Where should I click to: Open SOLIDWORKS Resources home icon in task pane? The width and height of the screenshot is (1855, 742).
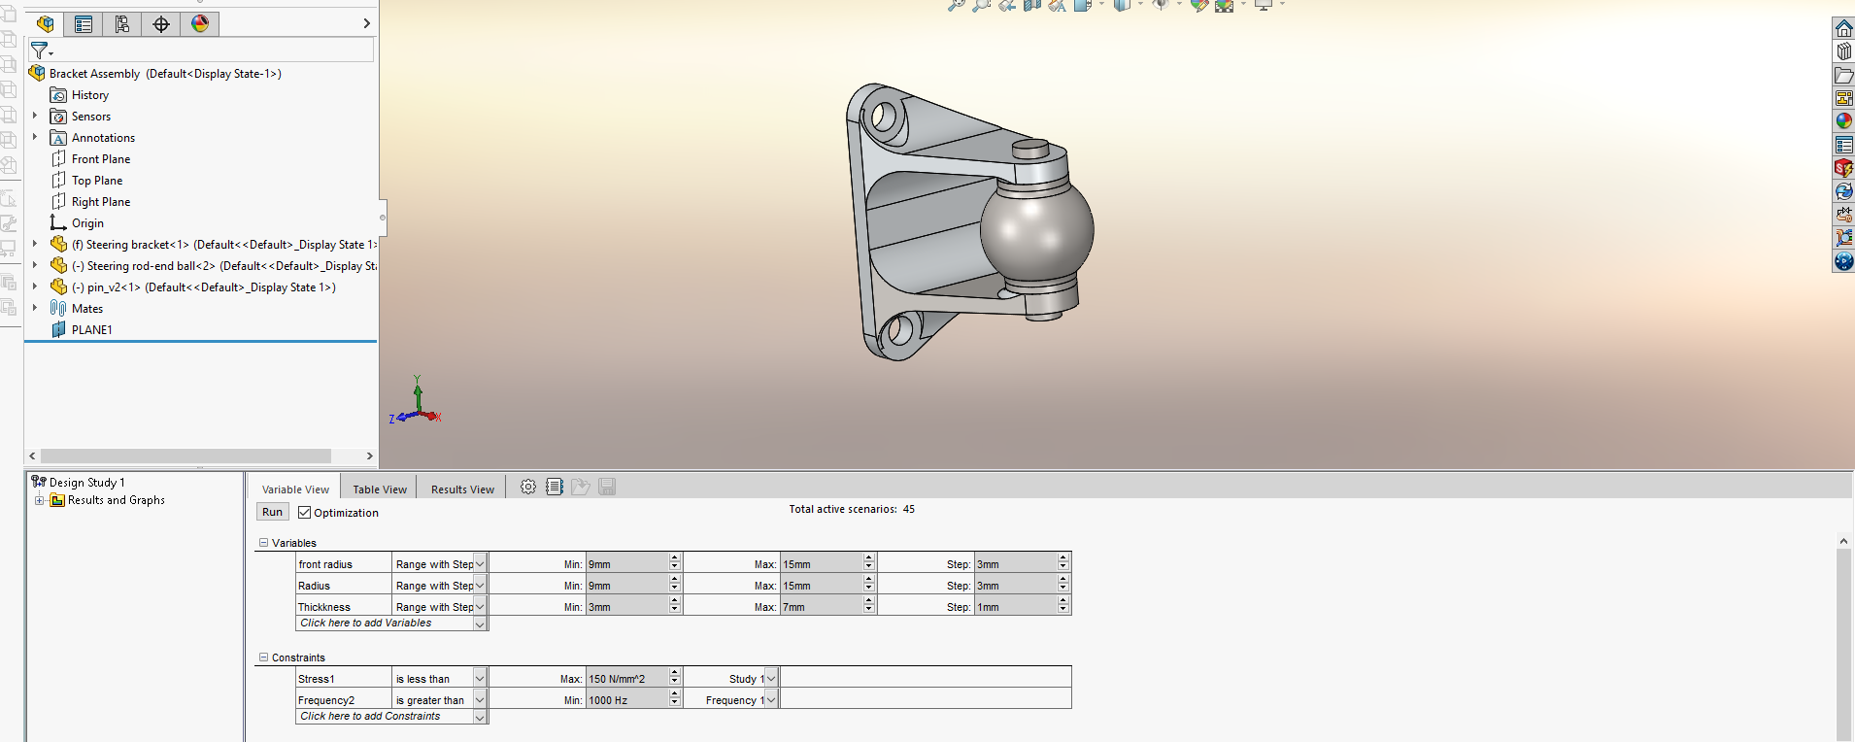pos(1843,29)
